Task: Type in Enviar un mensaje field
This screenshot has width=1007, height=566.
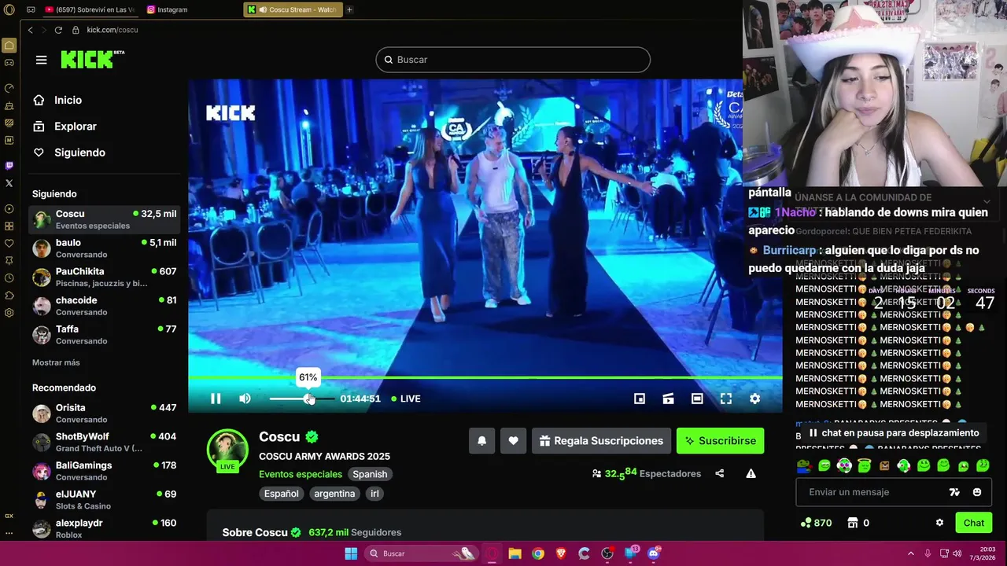Action: coord(873,492)
